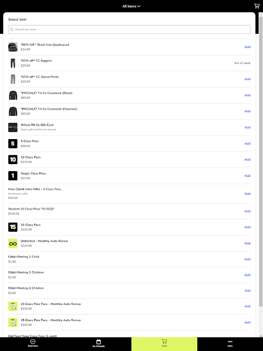Tap the Book Now checkmark icon
Viewport: 263px width, 351px height.
33,341
